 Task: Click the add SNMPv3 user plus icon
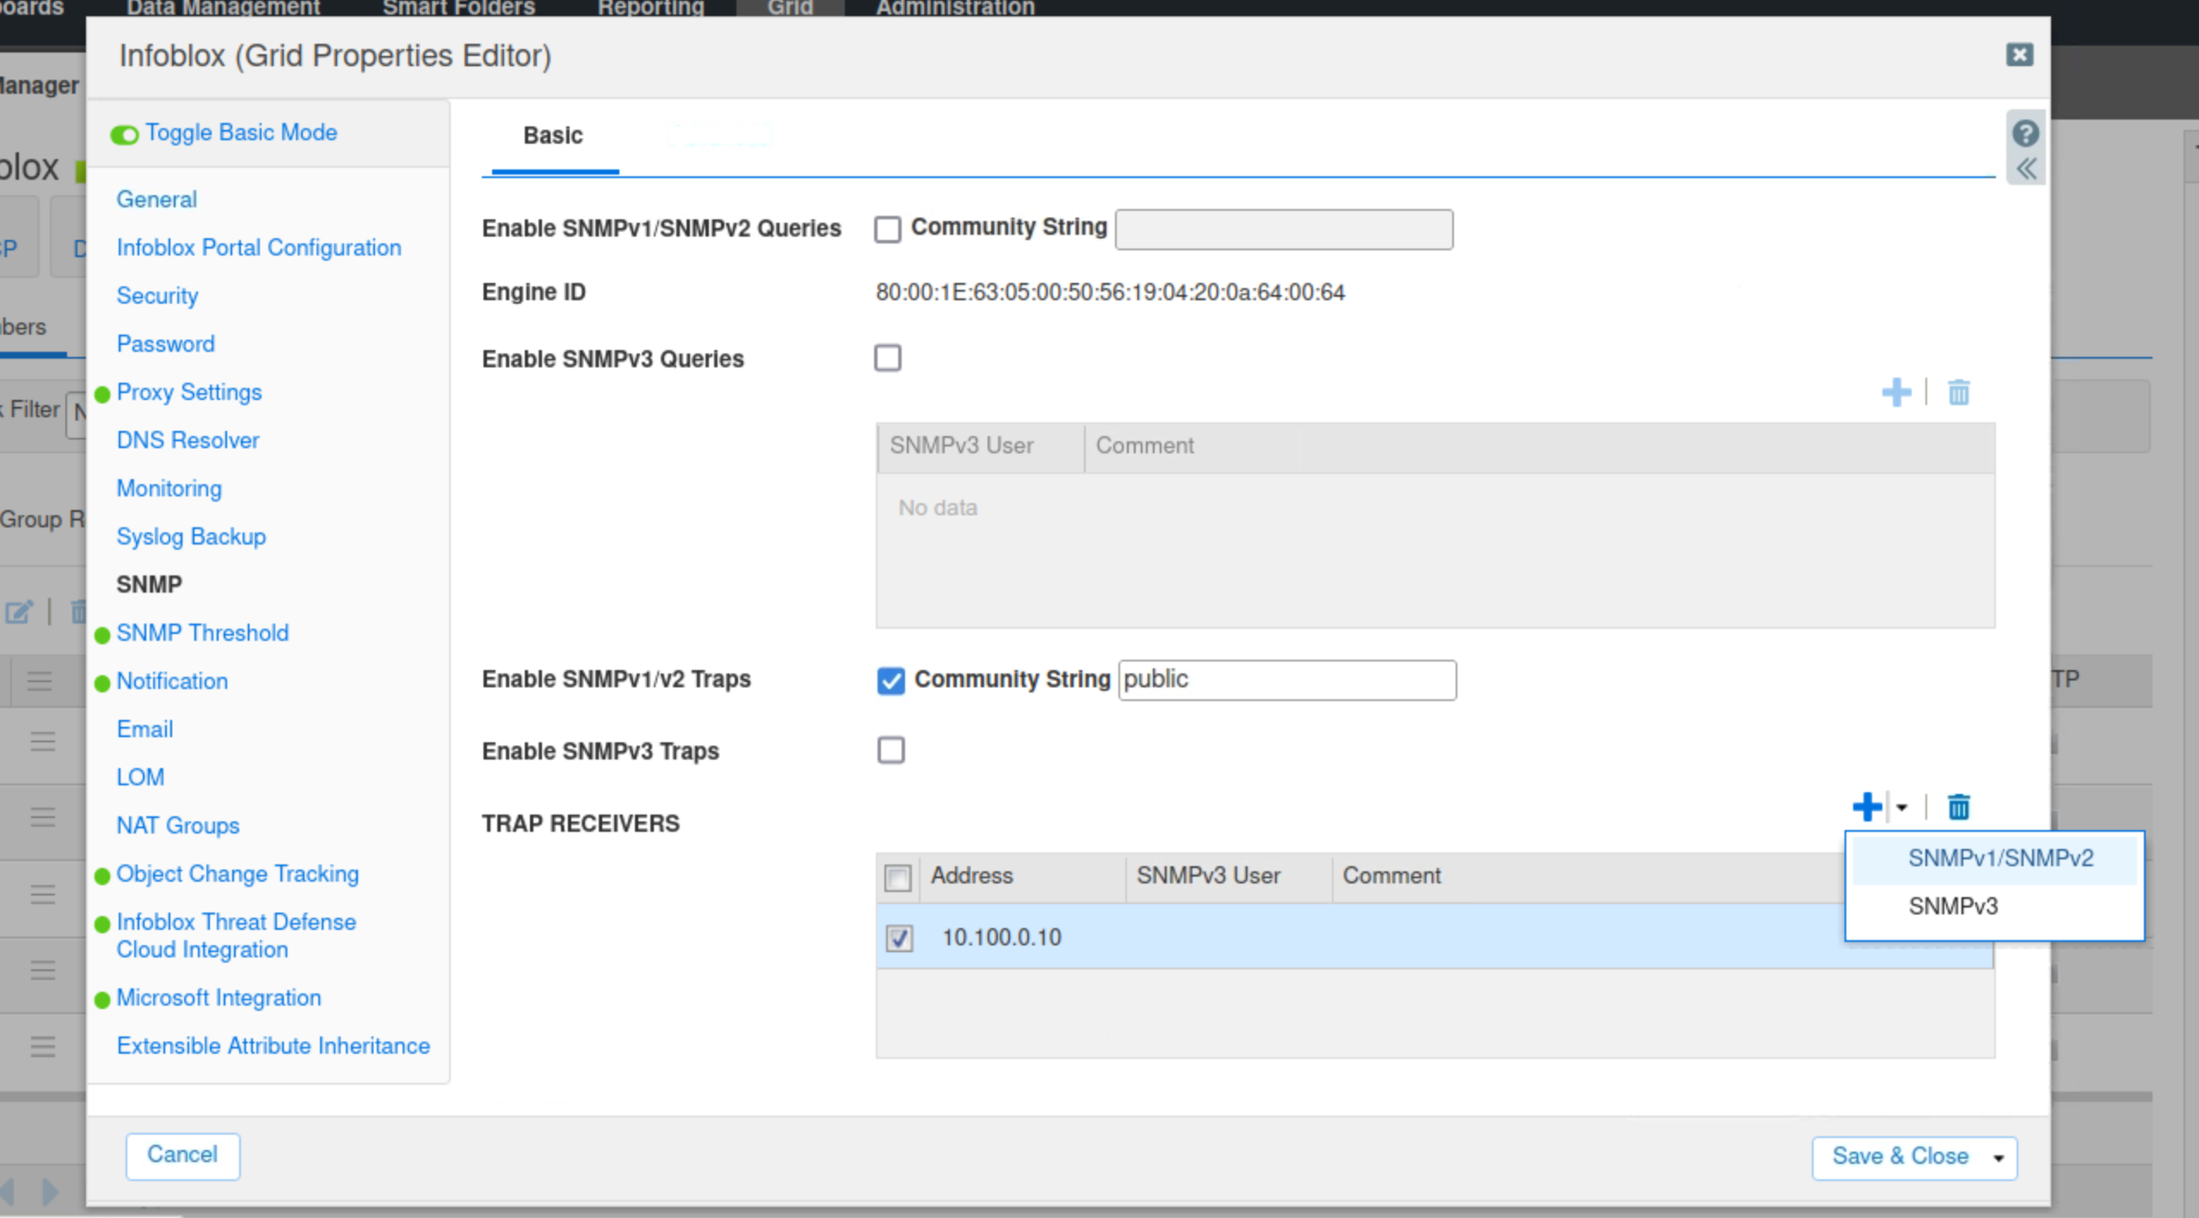(1895, 392)
